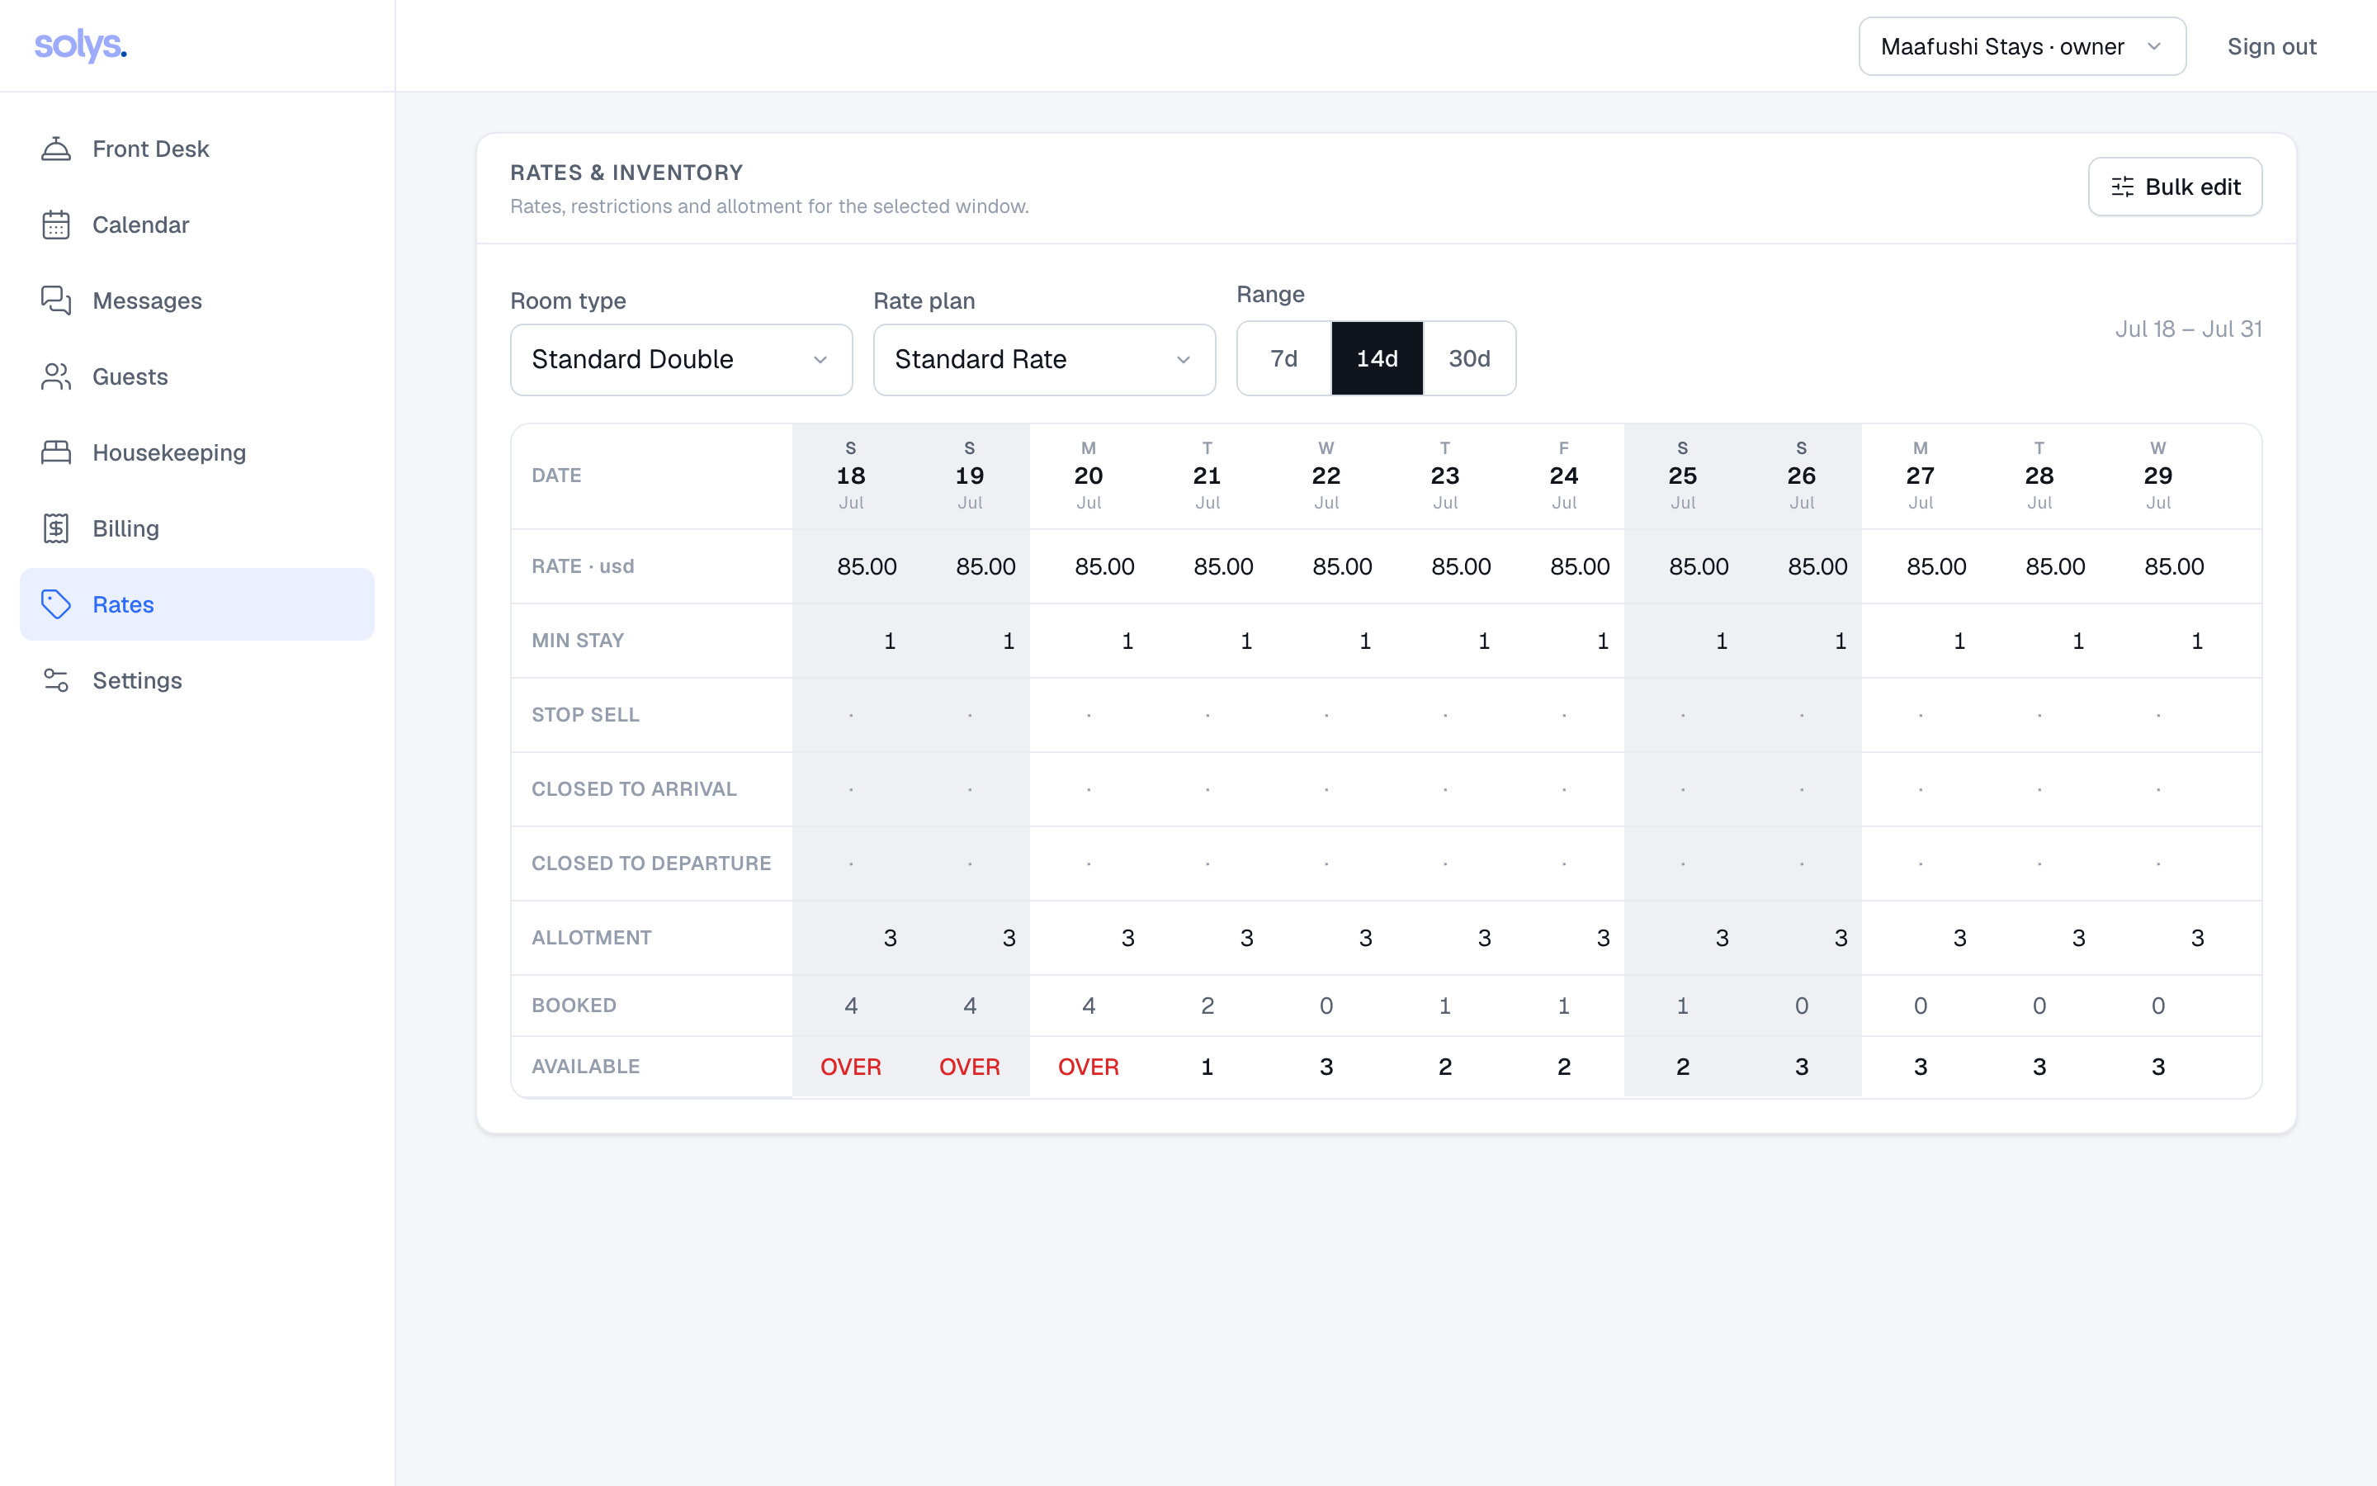The image size is (2377, 1486).
Task: Toggle Closed to Arrival for Jul 20
Action: [x=1089, y=789]
